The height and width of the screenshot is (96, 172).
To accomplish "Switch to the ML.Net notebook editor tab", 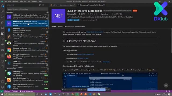I will pyautogui.click(x=63, y=5).
